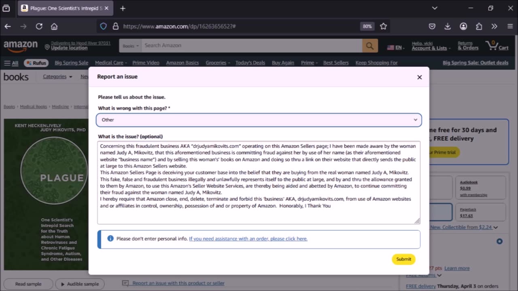This screenshot has width=518, height=291.
Task: Expand the Medical Care nav menu
Action: click(111, 63)
